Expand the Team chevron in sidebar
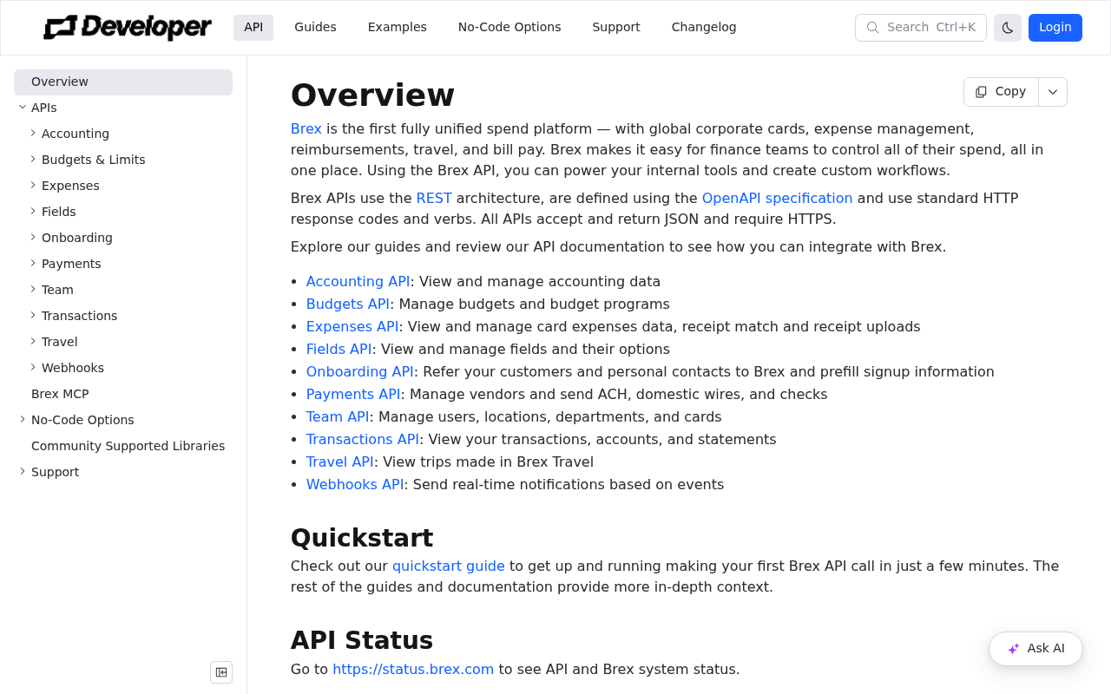 tap(33, 289)
